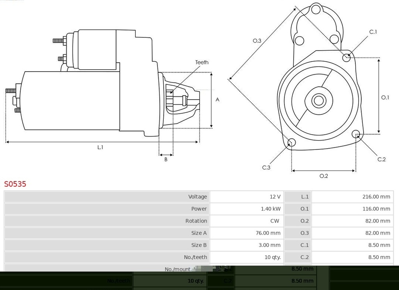The width and height of the screenshot is (399, 290).
Task: Click the O.3 diagonal dimension label in the drawing
Action: tap(257, 40)
